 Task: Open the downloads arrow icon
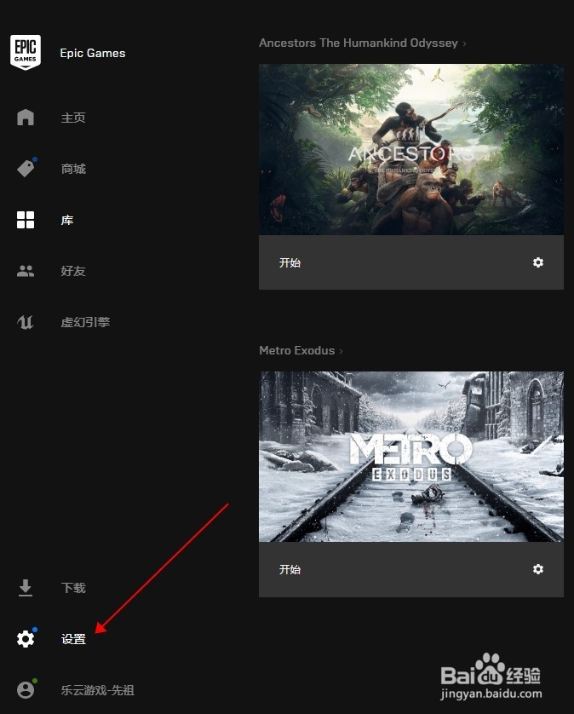(26, 588)
